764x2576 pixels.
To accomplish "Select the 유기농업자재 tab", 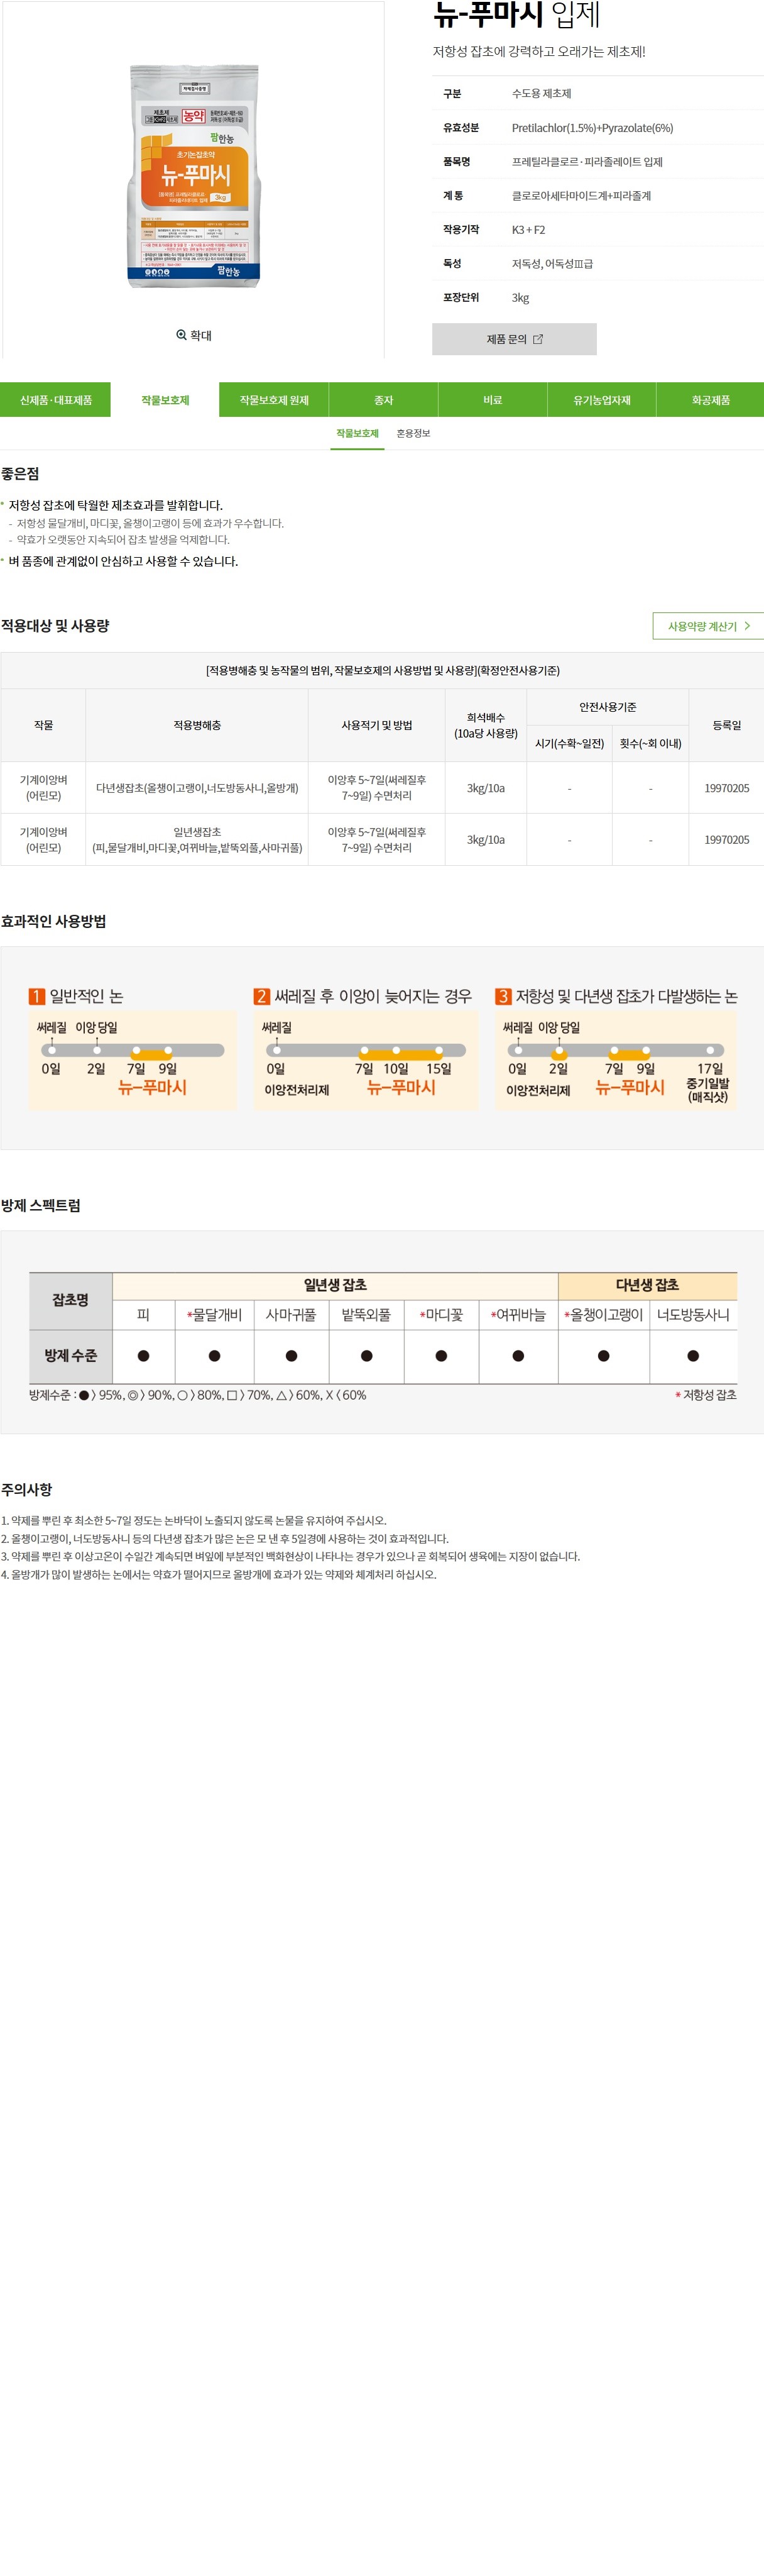I will [602, 400].
